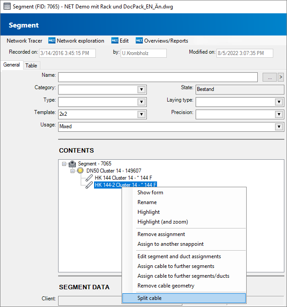Select HK 144 Cluster 14 tree item
Screen dimensions: 287x307
tap(123, 178)
